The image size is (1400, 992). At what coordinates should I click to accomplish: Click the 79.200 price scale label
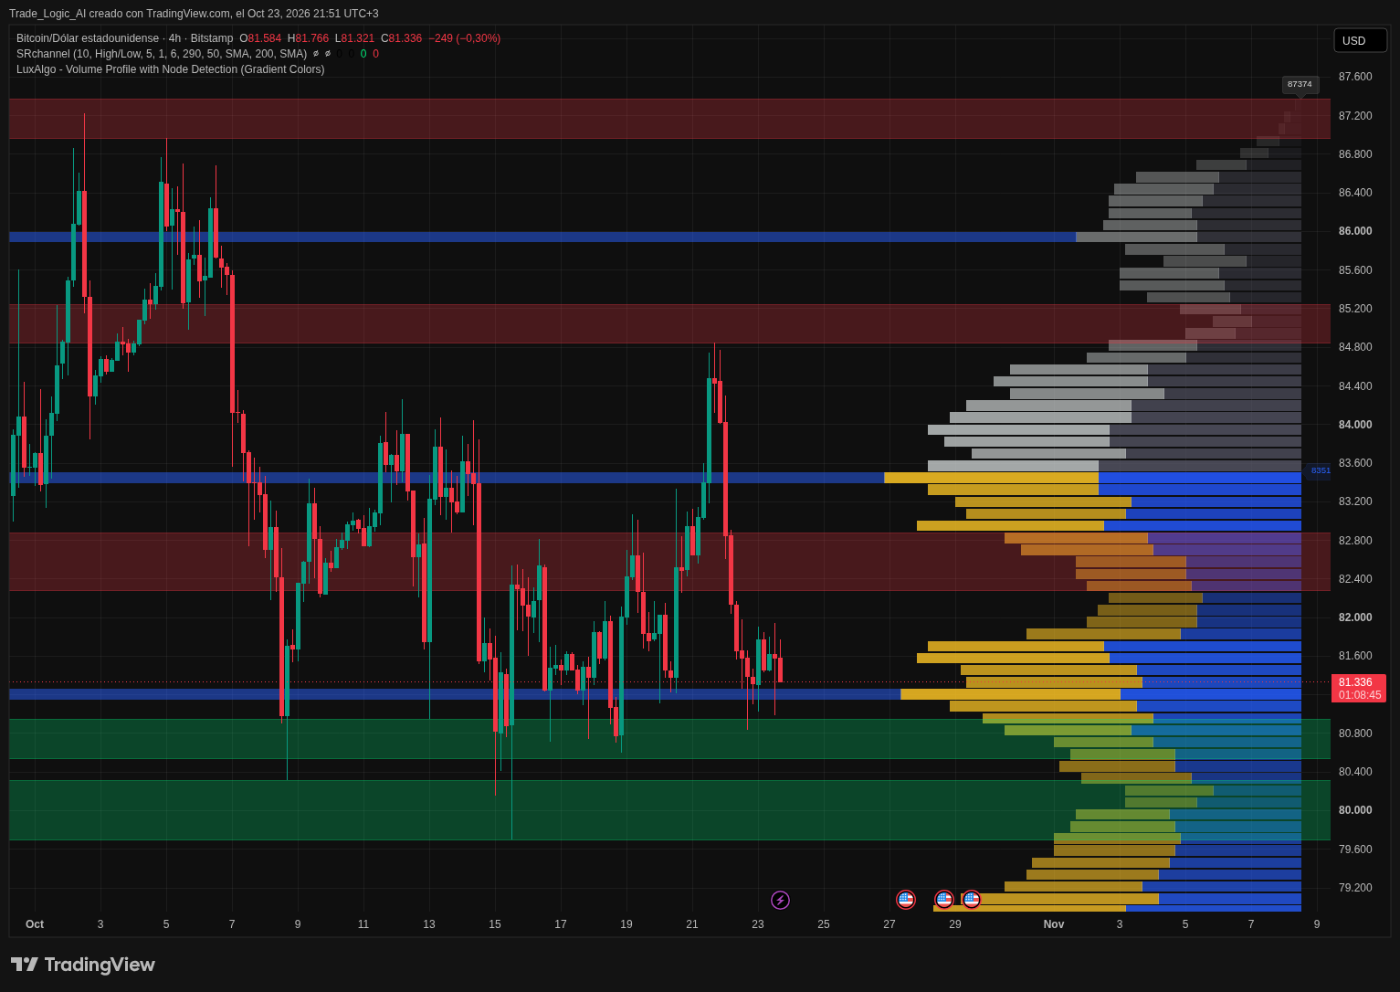[1355, 888]
